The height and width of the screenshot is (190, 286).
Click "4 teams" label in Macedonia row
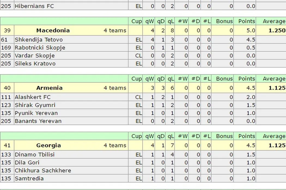pyautogui.click(x=115, y=30)
